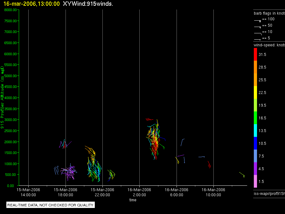Click the 'time' x-axis label

point(133,200)
